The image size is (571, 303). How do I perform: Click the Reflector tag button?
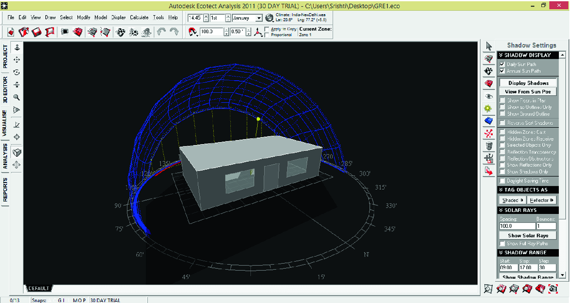point(542,200)
